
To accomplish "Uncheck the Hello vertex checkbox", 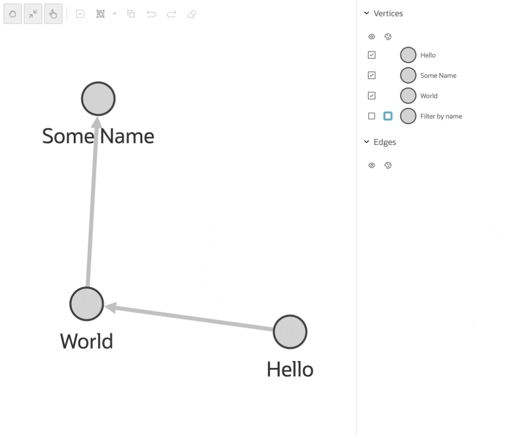I will pyautogui.click(x=371, y=55).
